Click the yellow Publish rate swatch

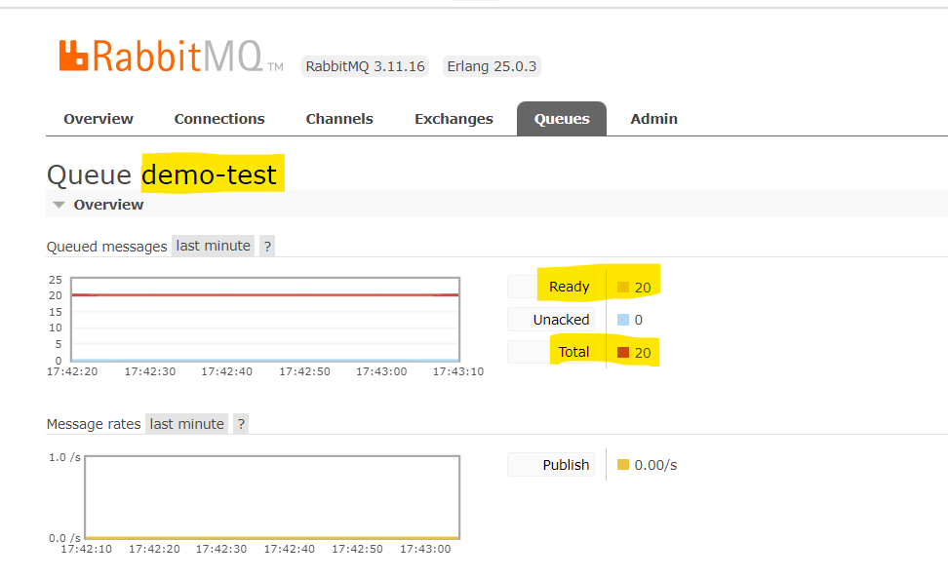tap(623, 465)
